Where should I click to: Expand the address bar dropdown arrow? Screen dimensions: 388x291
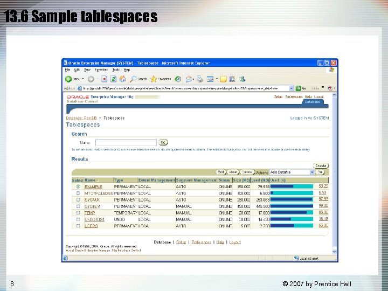click(x=291, y=88)
